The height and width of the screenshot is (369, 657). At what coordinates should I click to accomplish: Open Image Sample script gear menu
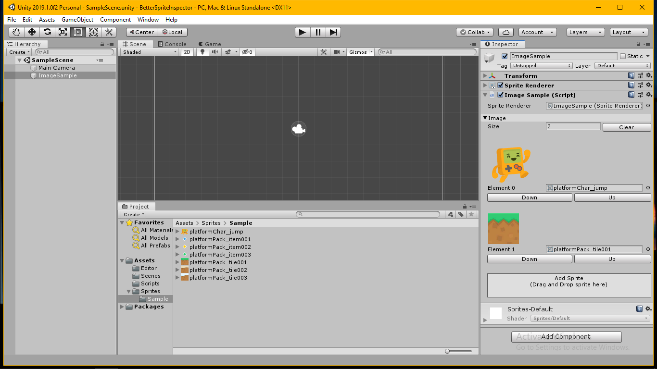pos(648,95)
